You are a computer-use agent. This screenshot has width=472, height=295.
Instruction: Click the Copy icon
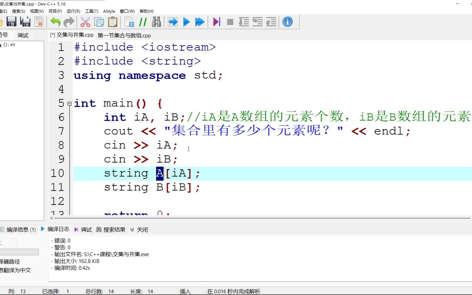(x=99, y=22)
